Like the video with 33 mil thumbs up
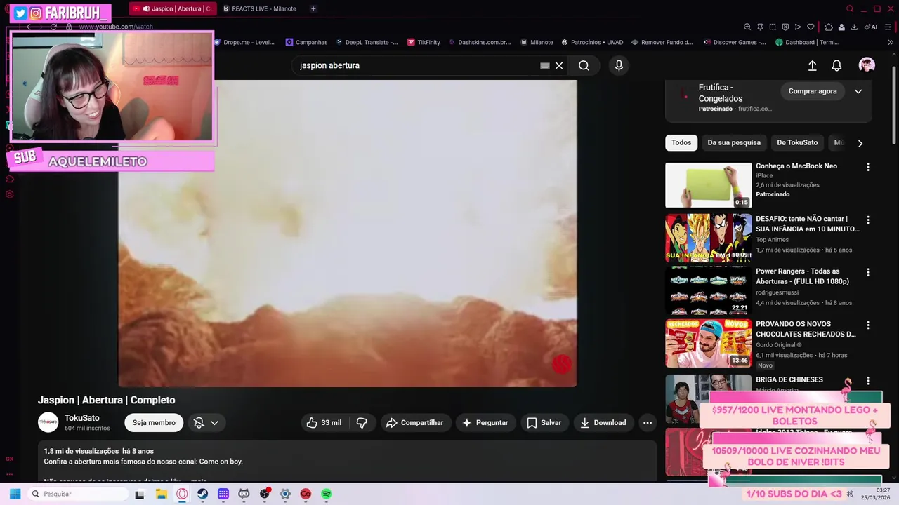Viewport: 899px width, 505px height. click(x=324, y=422)
